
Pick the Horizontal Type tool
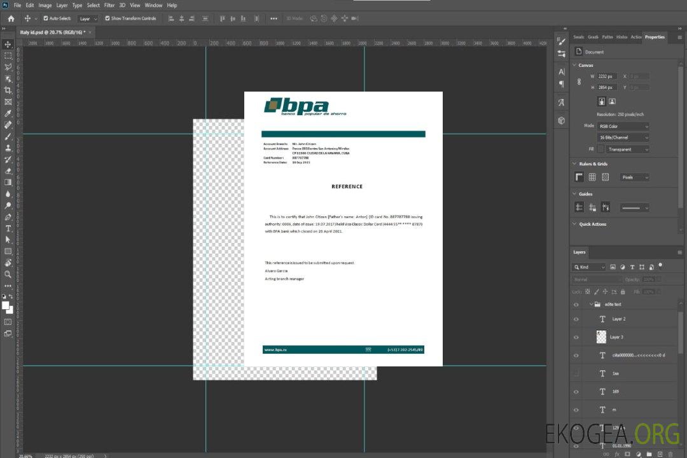pyautogui.click(x=8, y=228)
